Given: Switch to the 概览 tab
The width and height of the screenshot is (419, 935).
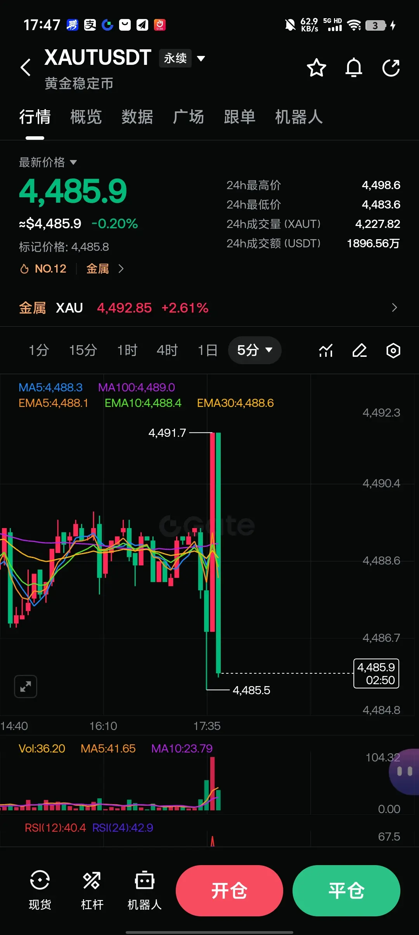Looking at the screenshot, I should coord(86,117).
